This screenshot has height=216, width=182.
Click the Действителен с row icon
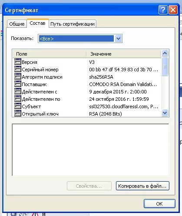18,91
